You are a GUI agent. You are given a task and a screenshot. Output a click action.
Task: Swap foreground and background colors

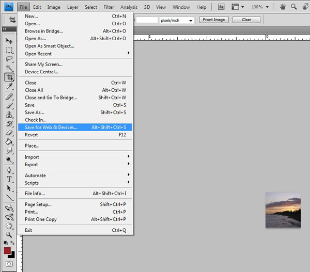(12, 243)
